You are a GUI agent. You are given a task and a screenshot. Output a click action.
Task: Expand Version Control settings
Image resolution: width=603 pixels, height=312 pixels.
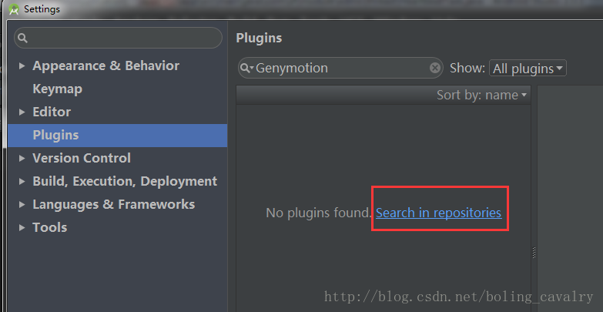coord(22,159)
